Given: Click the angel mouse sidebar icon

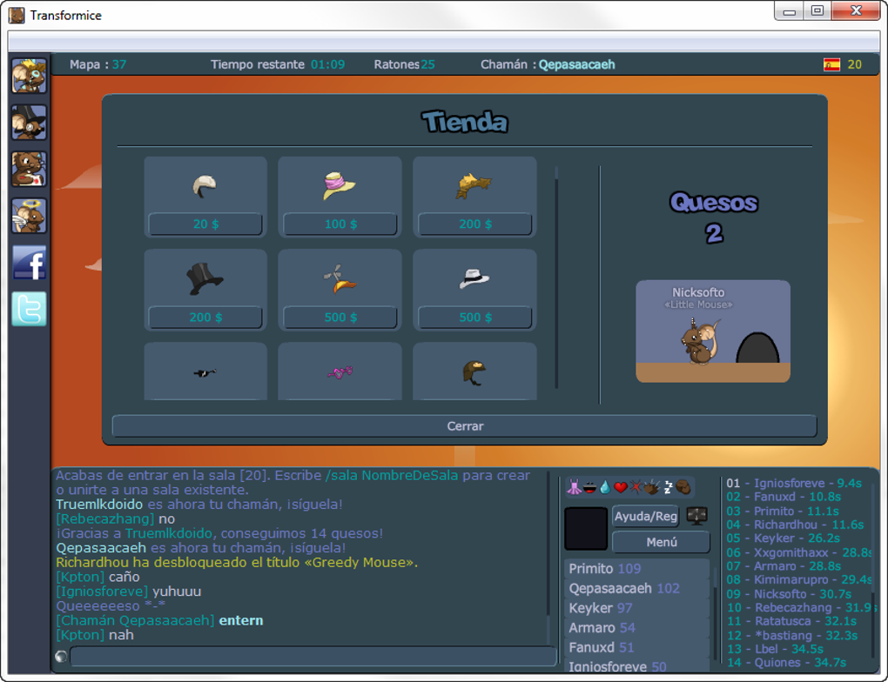Looking at the screenshot, I should (29, 216).
